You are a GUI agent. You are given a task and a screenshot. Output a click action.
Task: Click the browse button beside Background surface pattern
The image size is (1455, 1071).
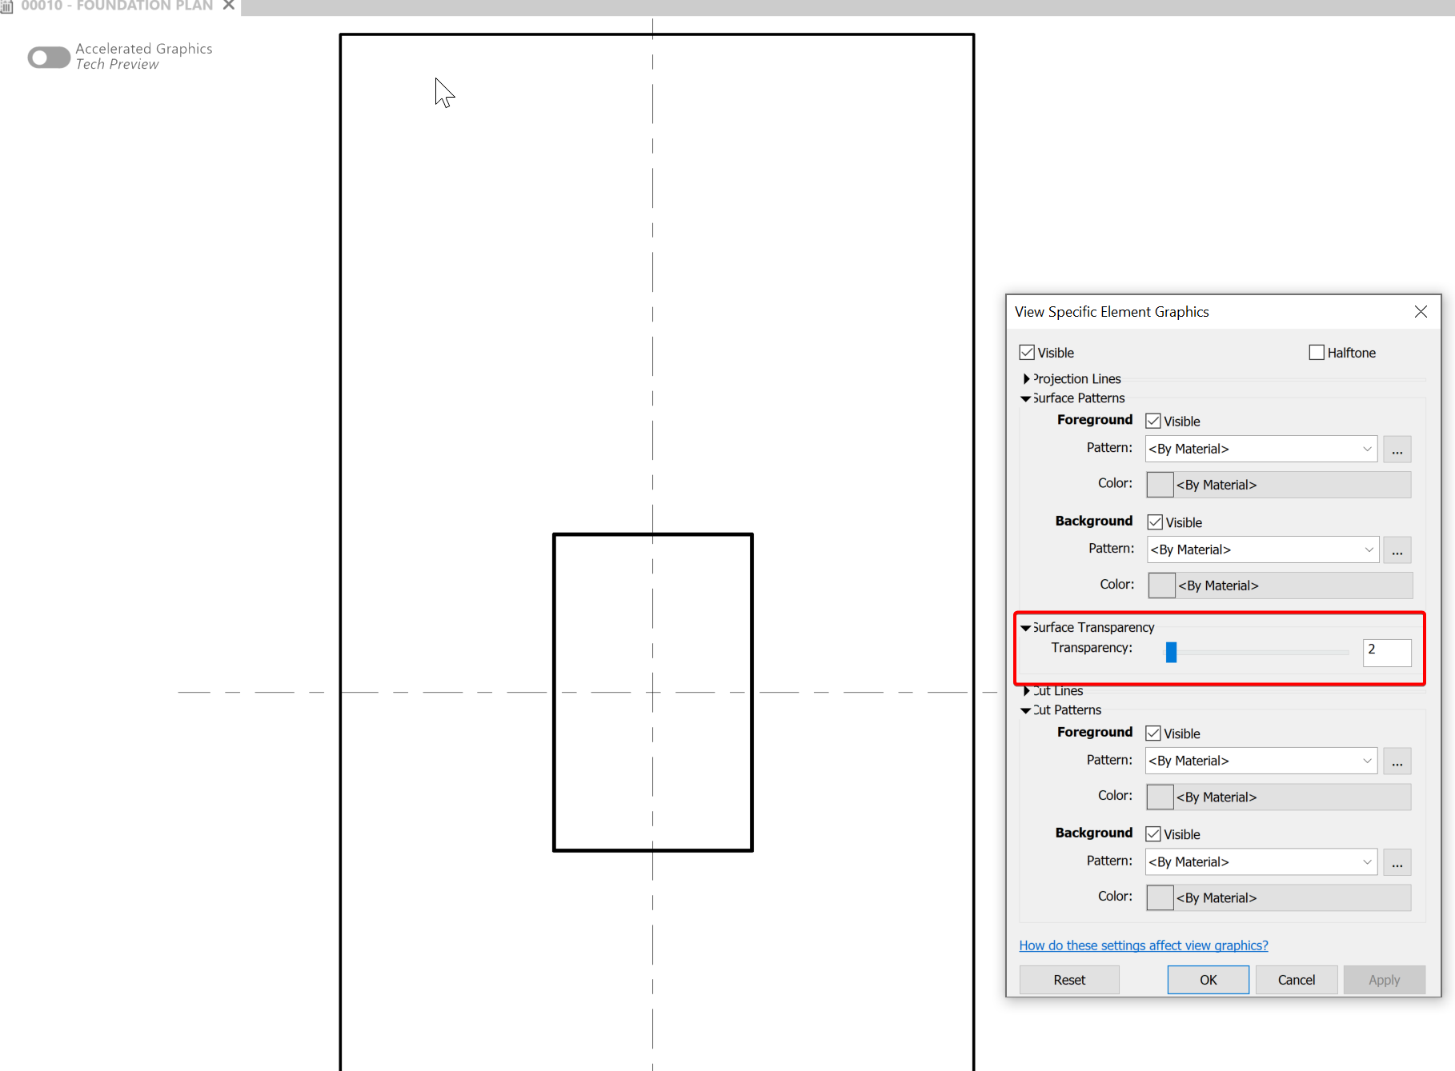(x=1397, y=549)
